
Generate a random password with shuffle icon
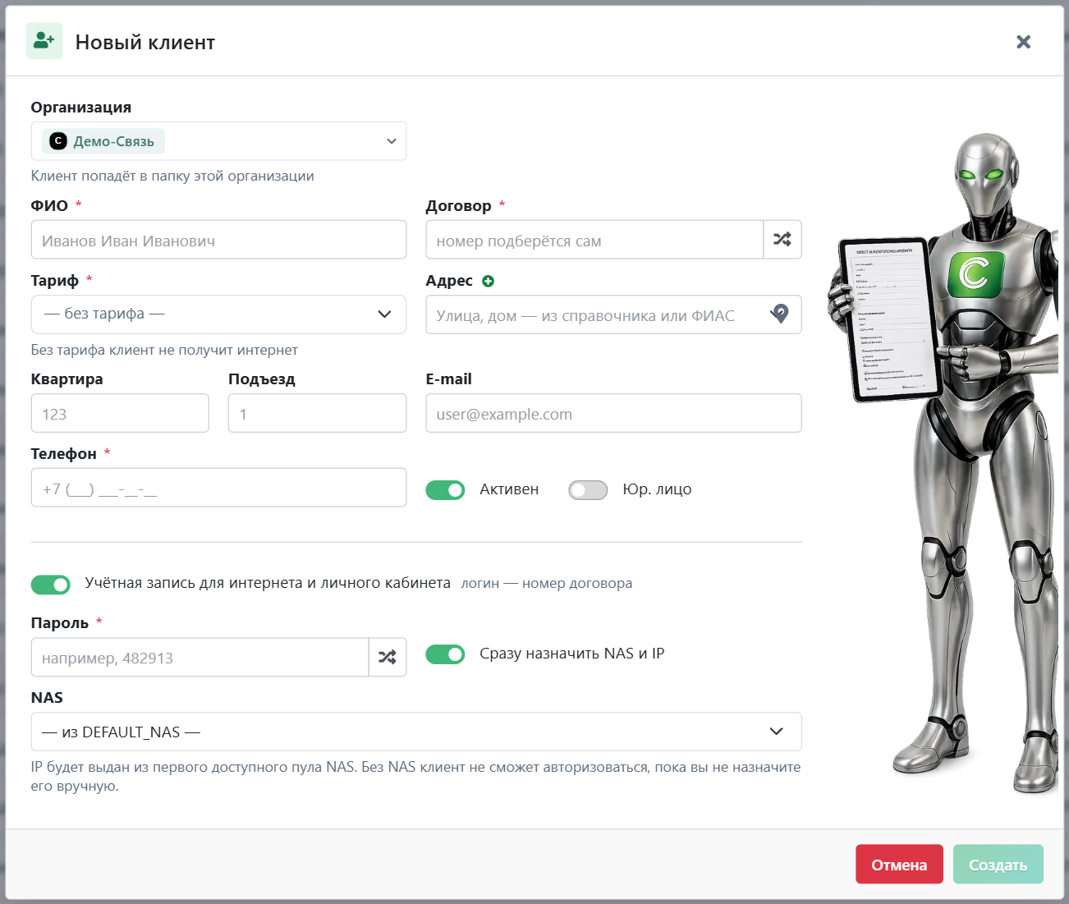[388, 657]
